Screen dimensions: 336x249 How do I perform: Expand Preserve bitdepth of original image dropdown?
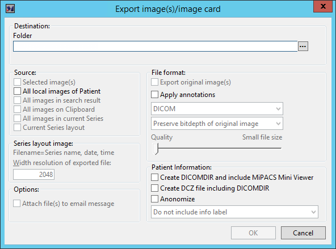tap(217, 124)
